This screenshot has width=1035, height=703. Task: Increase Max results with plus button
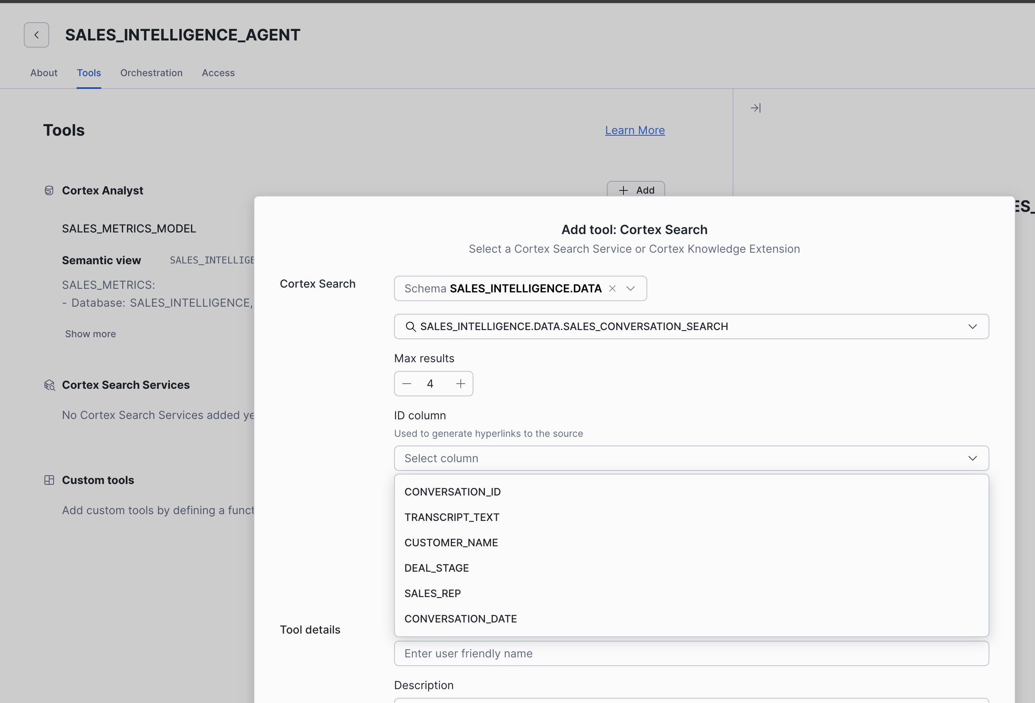tap(460, 384)
